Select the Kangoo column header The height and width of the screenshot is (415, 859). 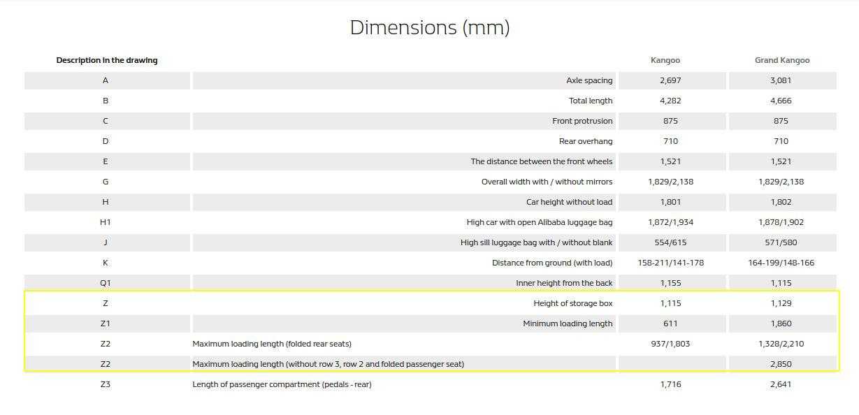(665, 60)
